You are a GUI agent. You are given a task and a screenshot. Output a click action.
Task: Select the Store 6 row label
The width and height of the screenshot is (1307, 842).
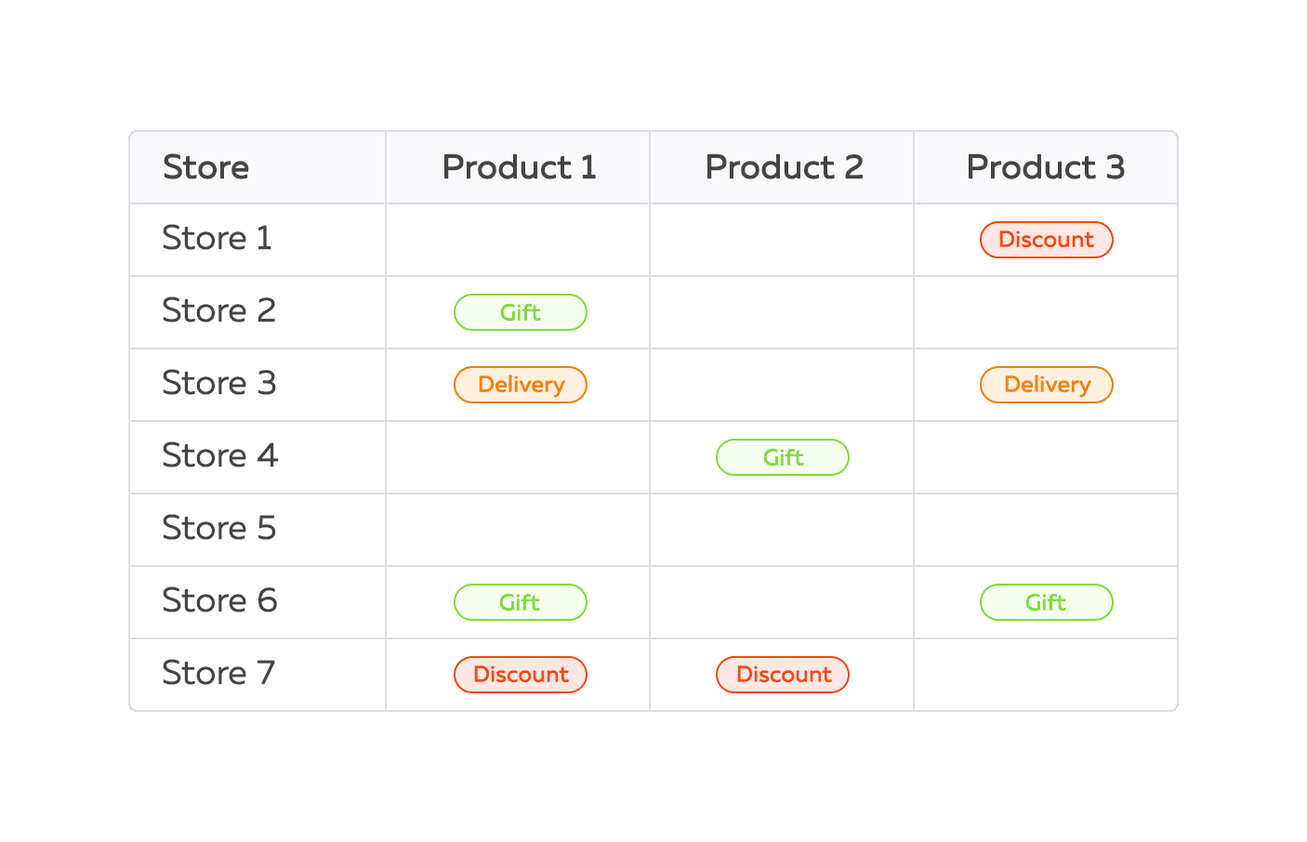tap(219, 601)
